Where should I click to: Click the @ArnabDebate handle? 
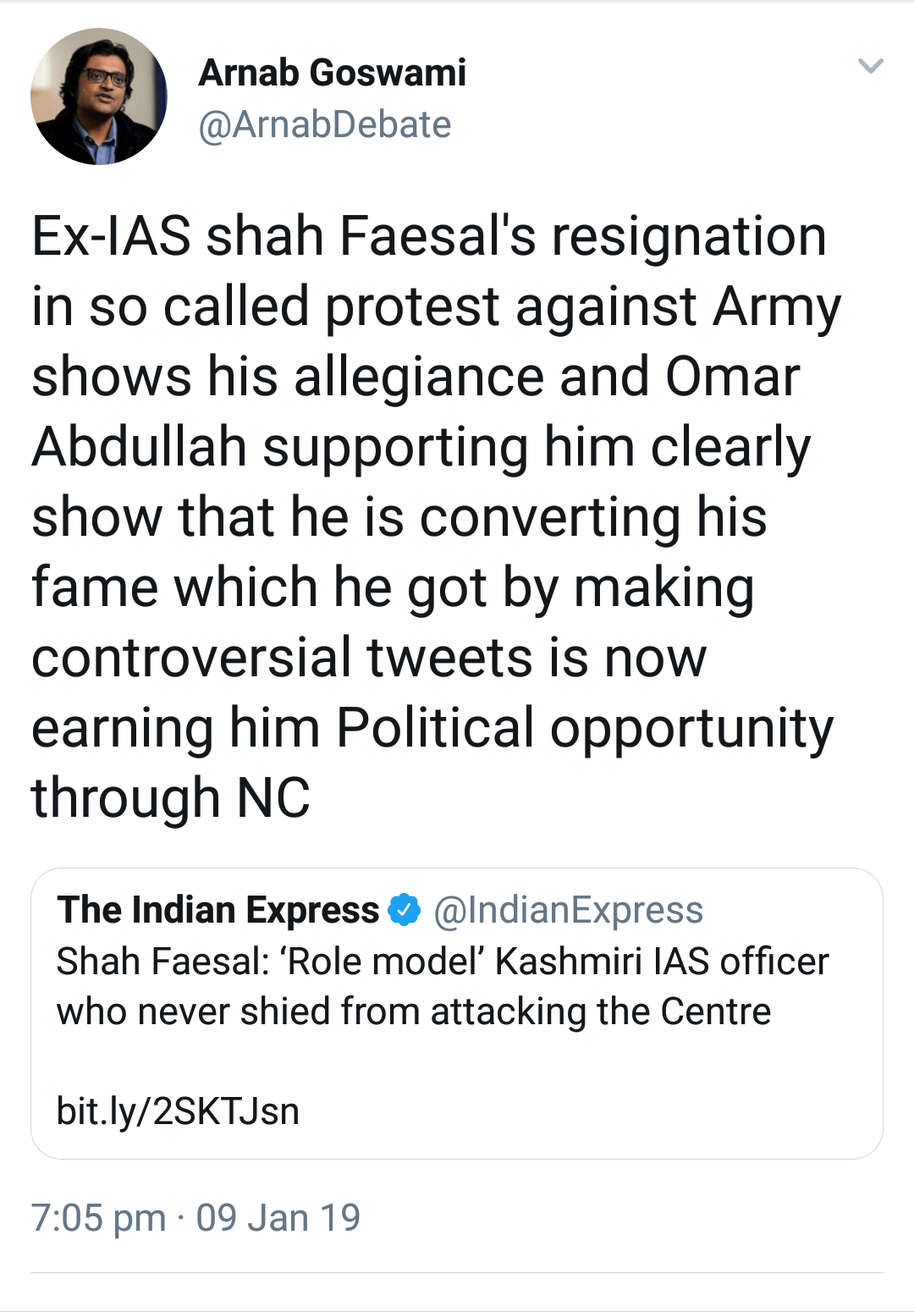tap(324, 124)
